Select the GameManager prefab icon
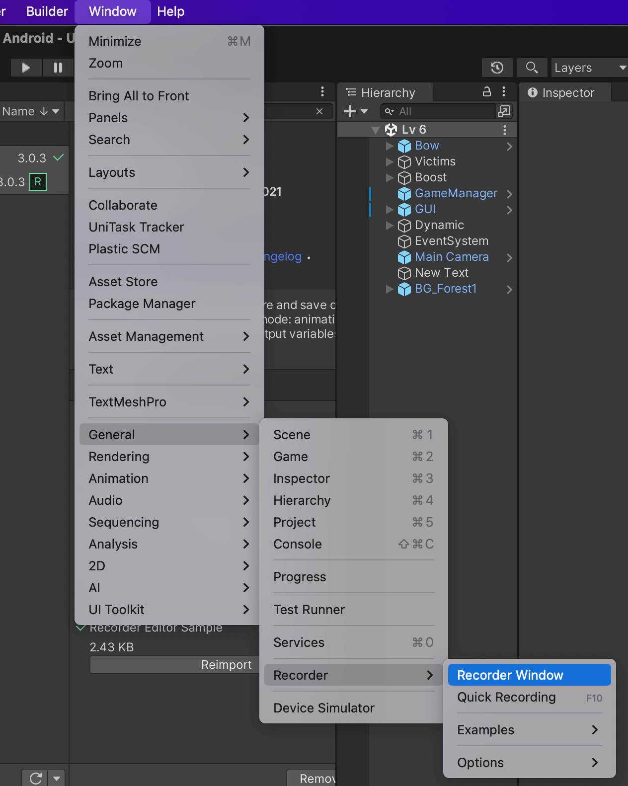 tap(404, 194)
